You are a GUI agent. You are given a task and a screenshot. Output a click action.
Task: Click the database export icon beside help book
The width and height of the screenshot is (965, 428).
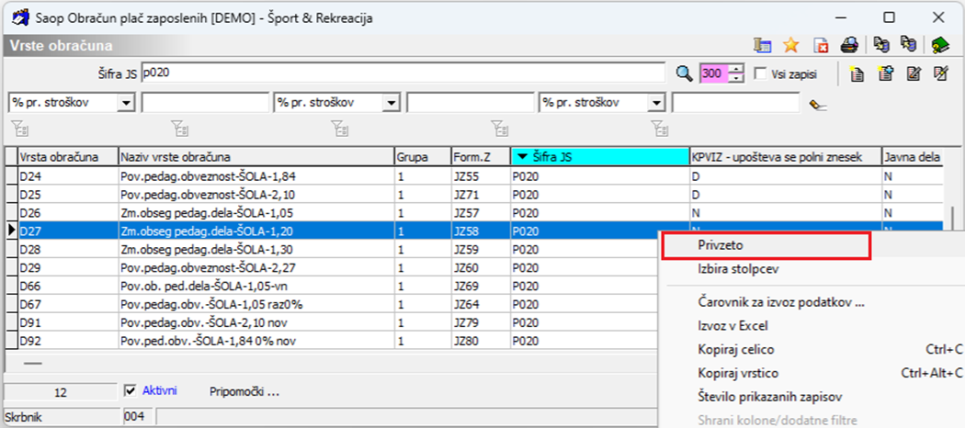(908, 45)
